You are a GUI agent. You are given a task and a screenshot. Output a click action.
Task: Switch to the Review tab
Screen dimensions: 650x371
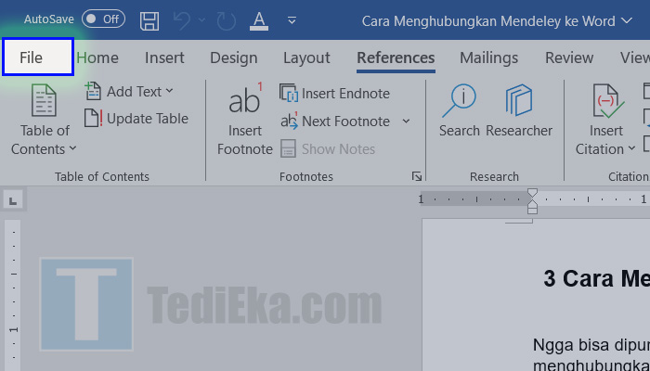pyautogui.click(x=569, y=58)
